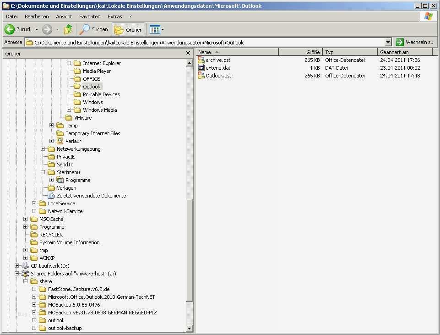
Task: Select Outlook.pst file icon
Action: [x=201, y=76]
